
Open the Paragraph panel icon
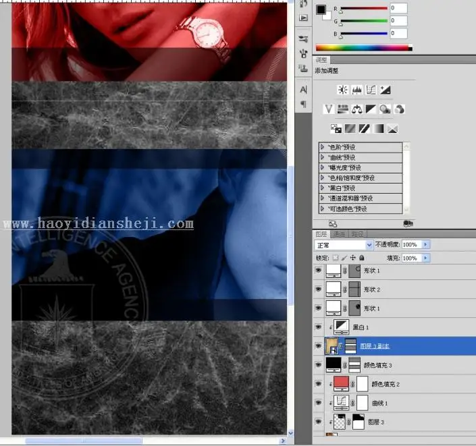click(x=303, y=104)
